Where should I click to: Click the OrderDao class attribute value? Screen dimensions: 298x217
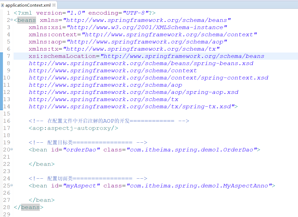[192, 150]
